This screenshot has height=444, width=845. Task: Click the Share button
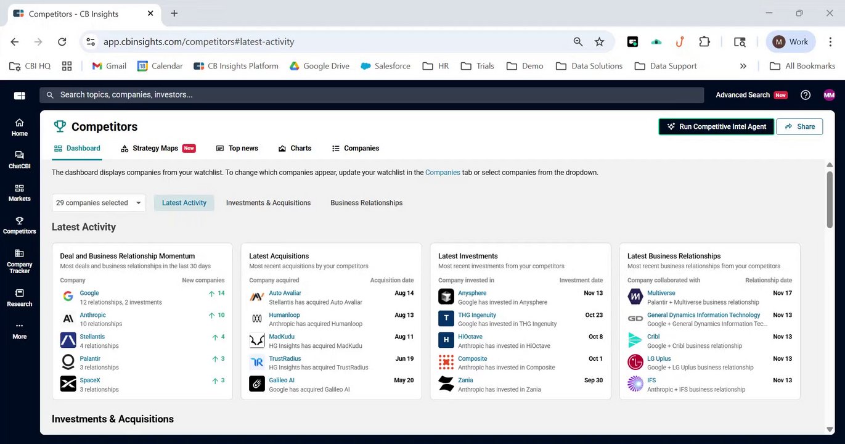(x=799, y=126)
